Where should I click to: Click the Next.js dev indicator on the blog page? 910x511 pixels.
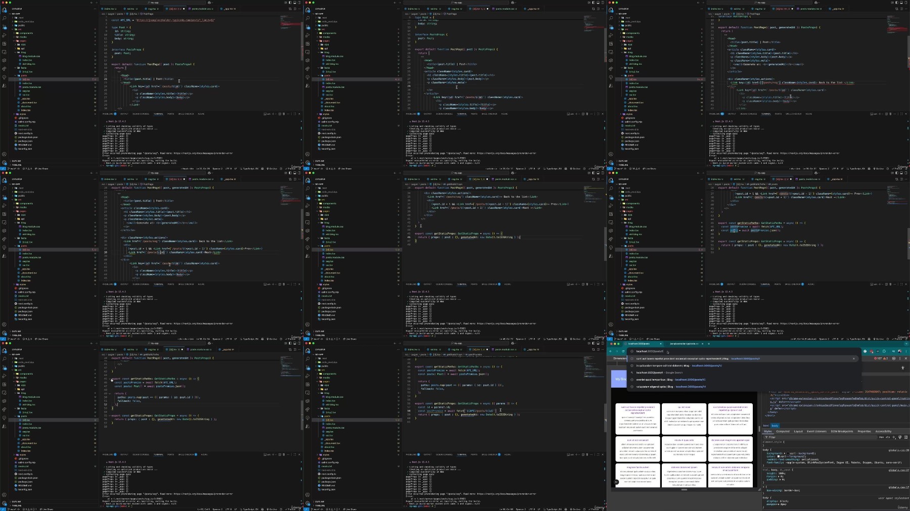[616, 482]
